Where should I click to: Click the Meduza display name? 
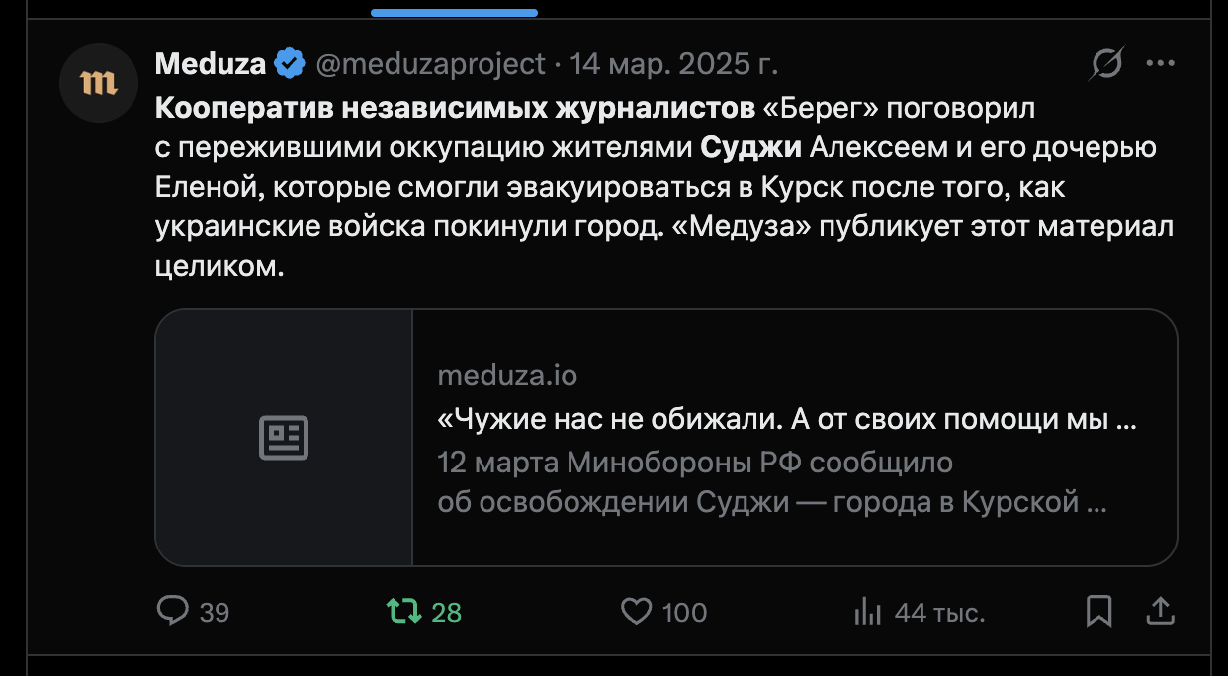211,64
